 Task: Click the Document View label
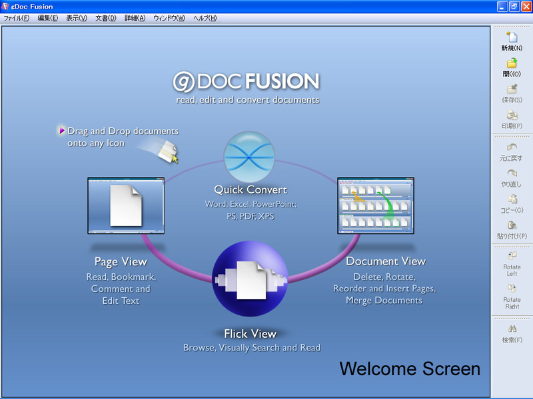pos(386,261)
